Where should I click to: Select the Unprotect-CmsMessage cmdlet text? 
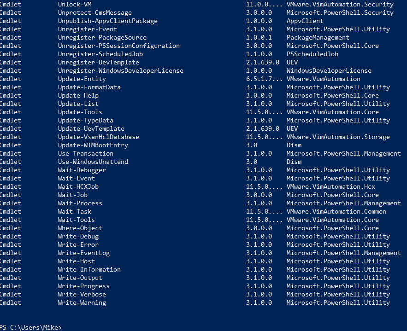pyautogui.click(x=94, y=12)
